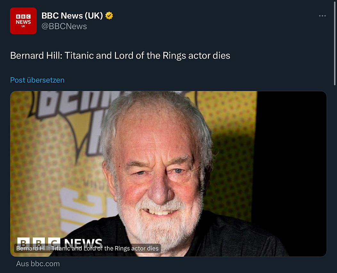Open the BBC News (UK) display name
This screenshot has width=337, height=273.
click(x=72, y=15)
